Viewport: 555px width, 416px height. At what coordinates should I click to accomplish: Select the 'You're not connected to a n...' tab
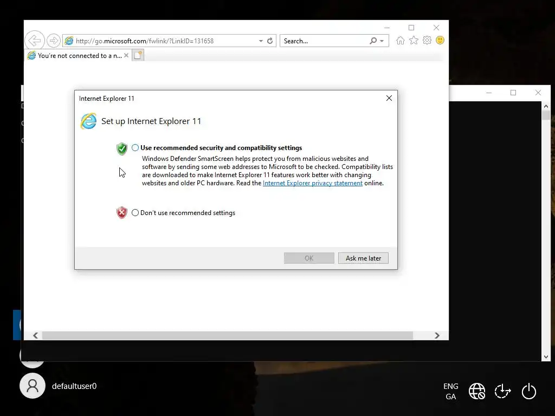pos(78,56)
